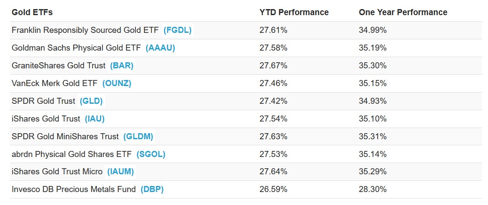Screen dimensions: 488x205
Task: Click SPDR Gold MiniShares one-year value 35.31%
Action: pyautogui.click(x=372, y=137)
